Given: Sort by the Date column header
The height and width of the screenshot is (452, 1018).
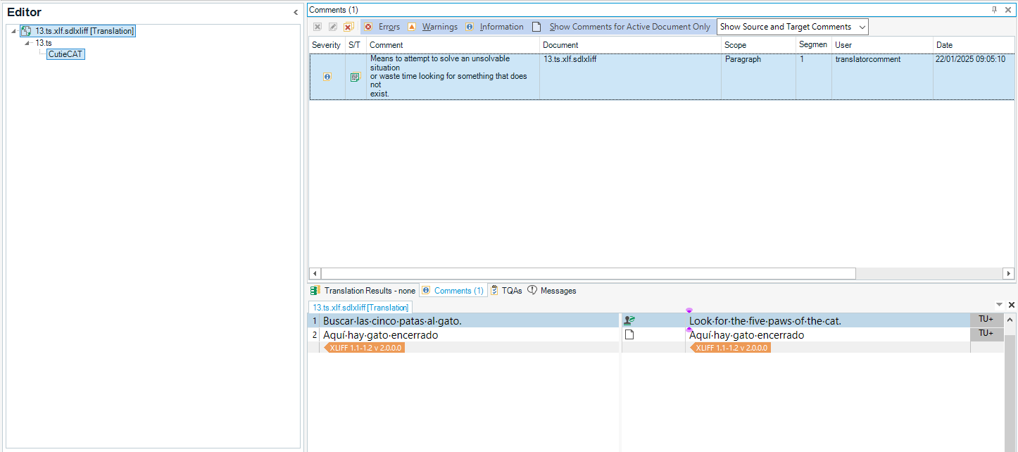Looking at the screenshot, I should (974, 45).
